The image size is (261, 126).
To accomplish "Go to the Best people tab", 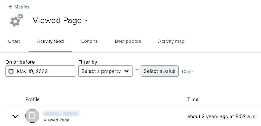I will pyautogui.click(x=128, y=41).
